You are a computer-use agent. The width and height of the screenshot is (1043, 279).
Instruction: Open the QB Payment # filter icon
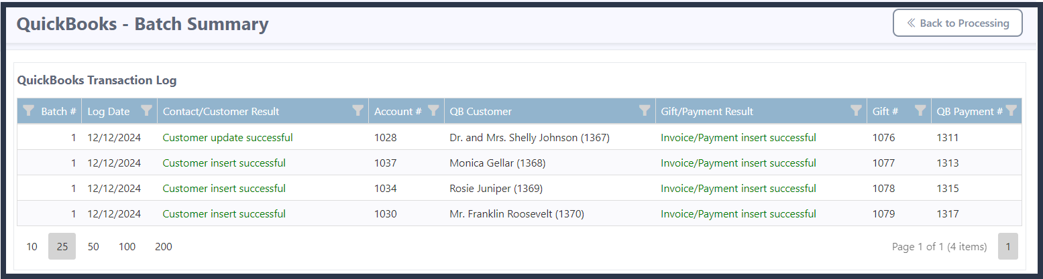click(x=1011, y=111)
